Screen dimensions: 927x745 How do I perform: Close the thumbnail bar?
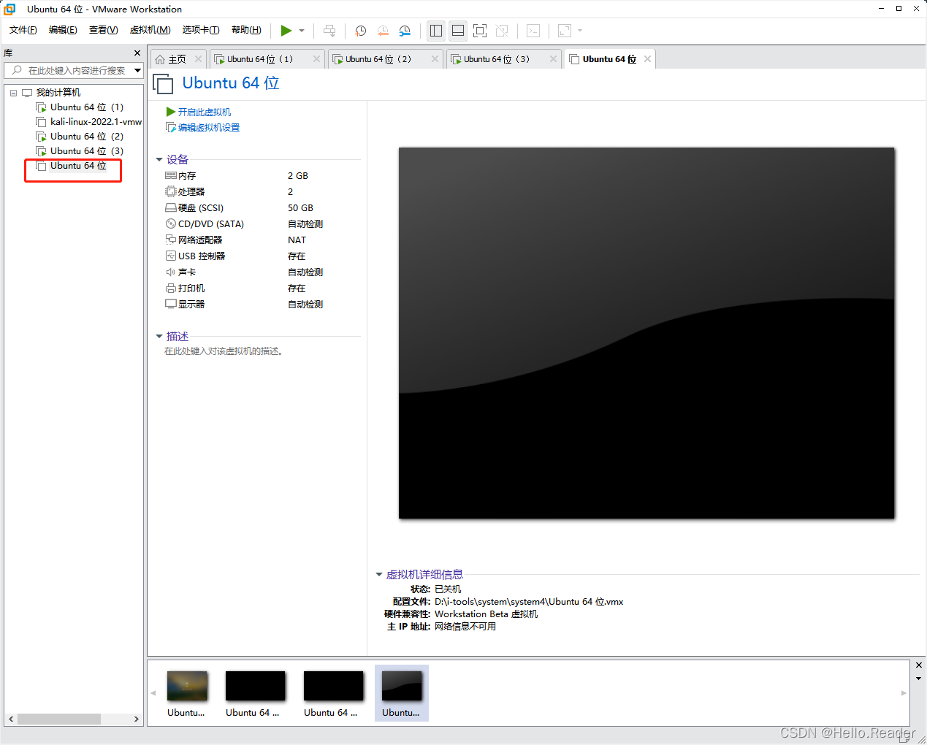pos(919,665)
